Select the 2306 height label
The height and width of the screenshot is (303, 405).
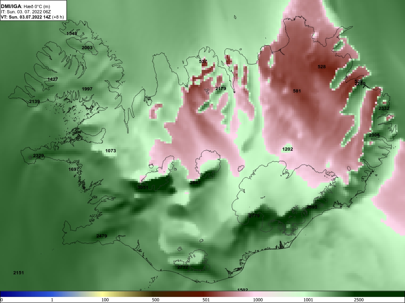[x=374, y=135]
